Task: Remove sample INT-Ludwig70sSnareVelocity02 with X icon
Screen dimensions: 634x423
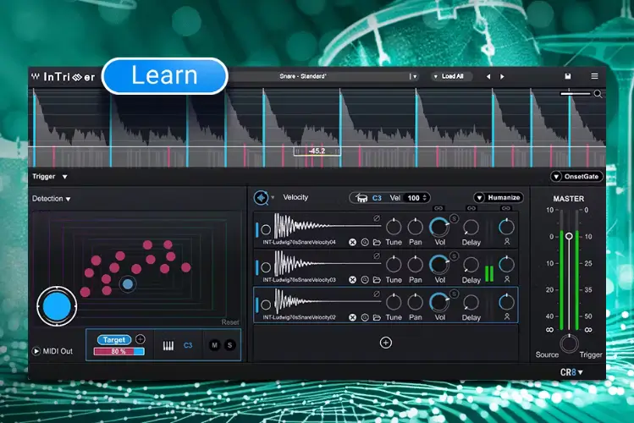Action: coord(353,317)
